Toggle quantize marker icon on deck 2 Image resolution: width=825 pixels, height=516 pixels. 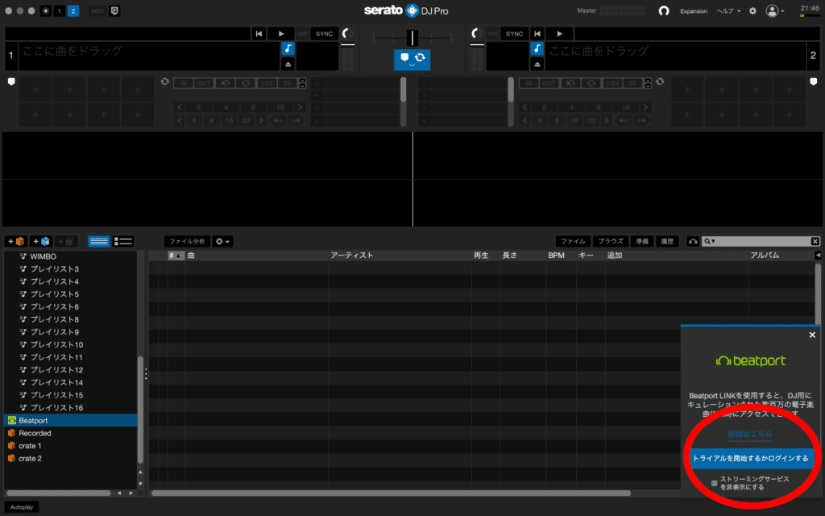pos(814,81)
